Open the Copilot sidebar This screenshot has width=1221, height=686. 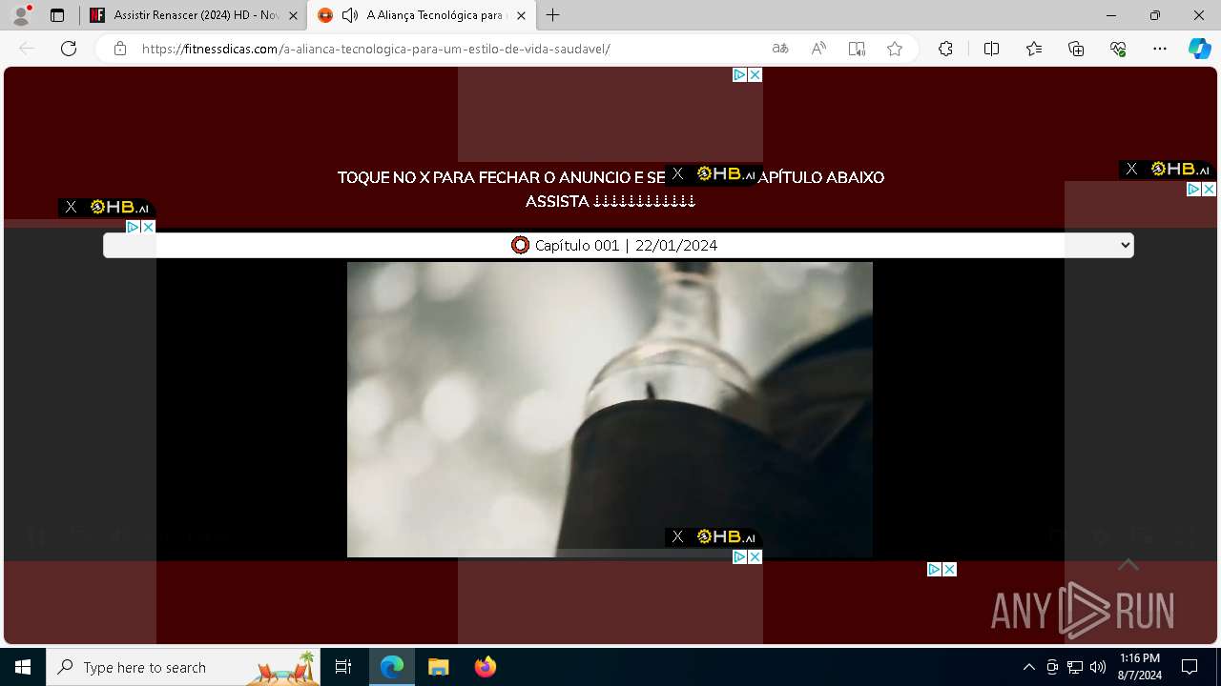(1199, 49)
